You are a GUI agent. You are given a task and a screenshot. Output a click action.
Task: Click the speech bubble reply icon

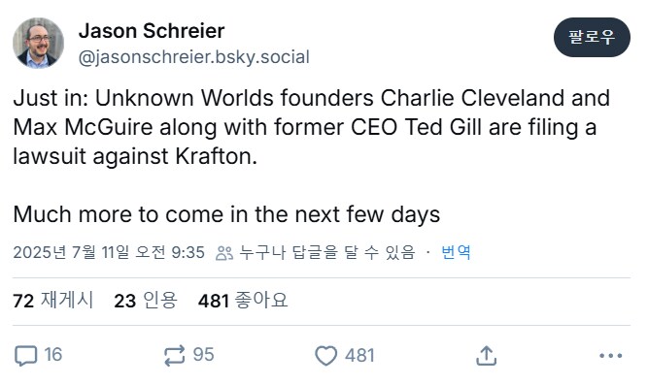click(26, 356)
